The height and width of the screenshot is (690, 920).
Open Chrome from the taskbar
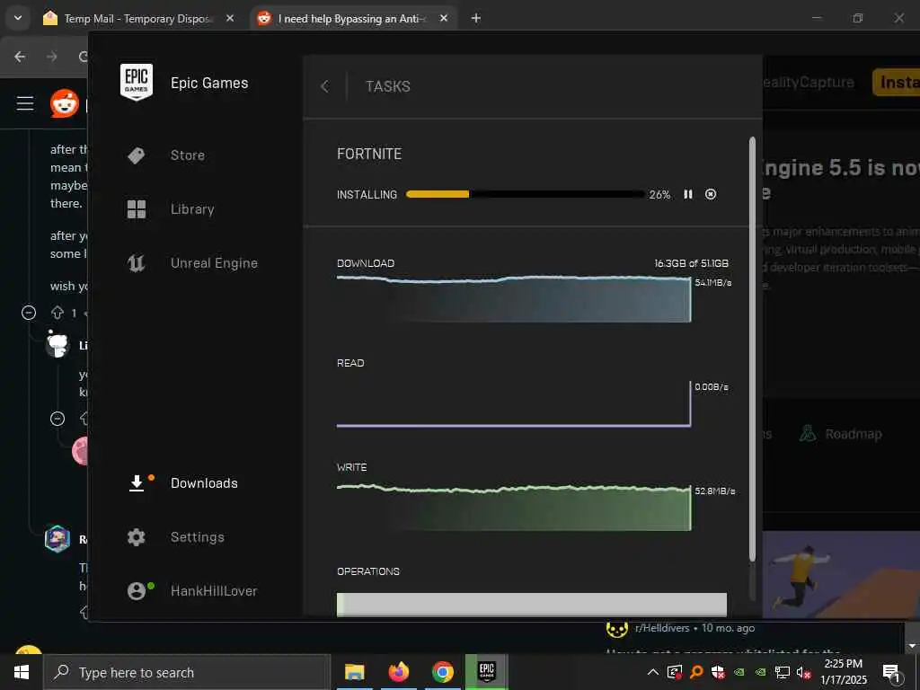(x=442, y=672)
